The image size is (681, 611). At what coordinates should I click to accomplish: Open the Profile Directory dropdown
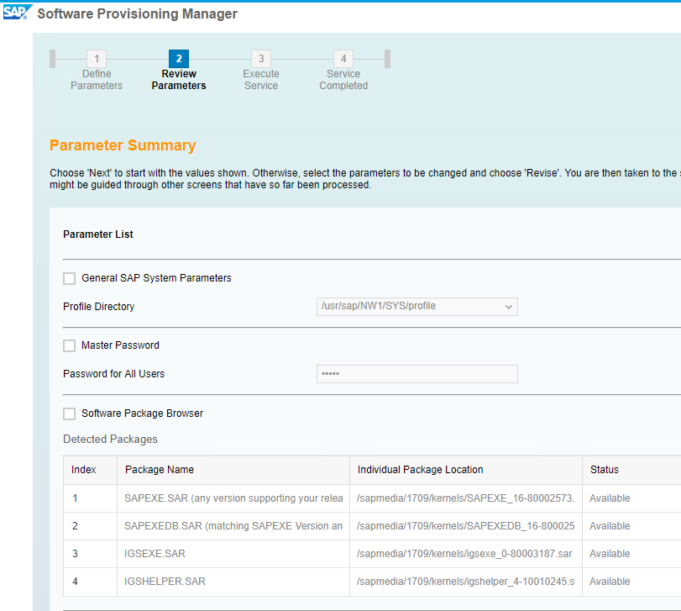(417, 307)
